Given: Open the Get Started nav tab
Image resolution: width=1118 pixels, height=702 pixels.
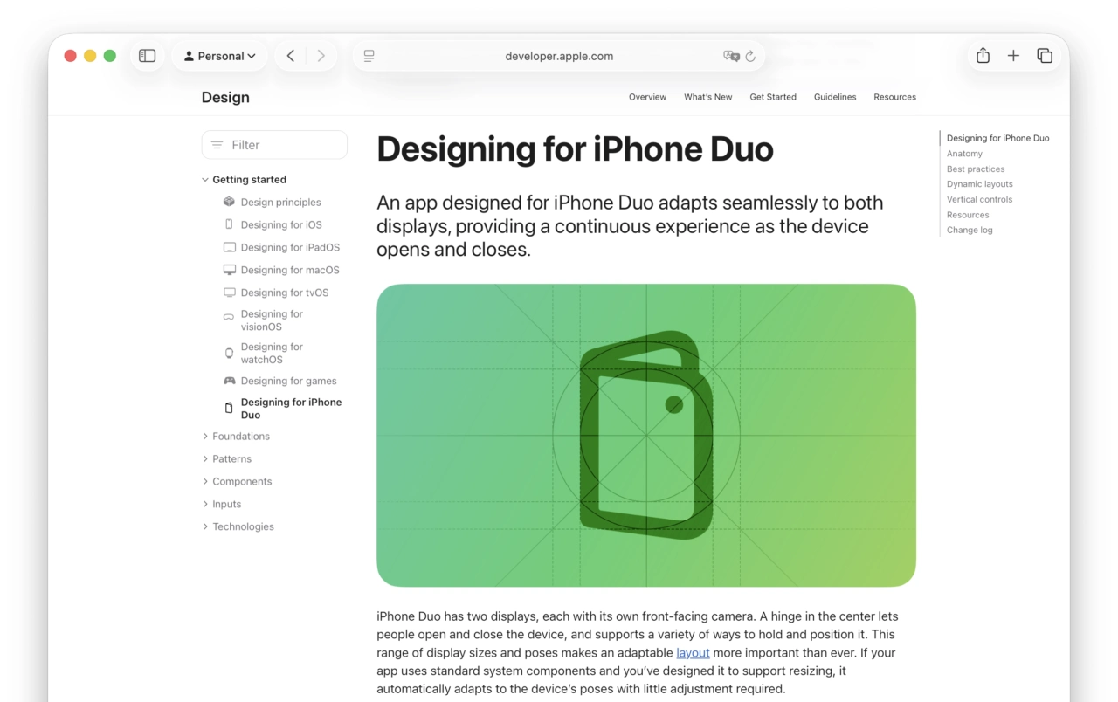Looking at the screenshot, I should point(773,97).
